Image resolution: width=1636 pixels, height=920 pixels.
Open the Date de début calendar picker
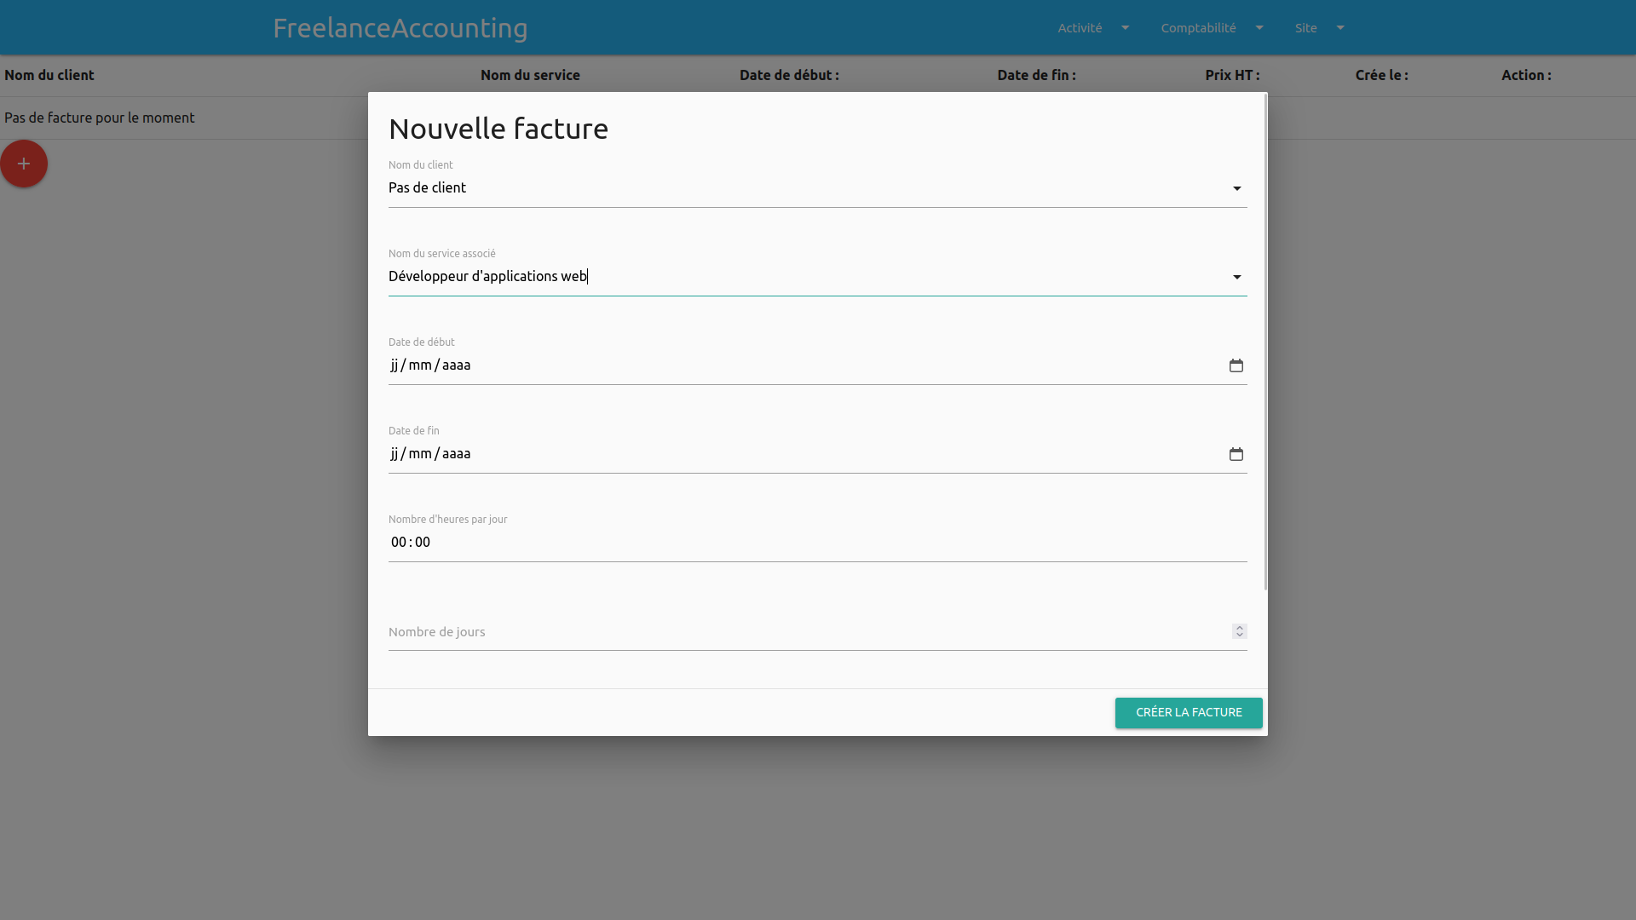pos(1236,365)
